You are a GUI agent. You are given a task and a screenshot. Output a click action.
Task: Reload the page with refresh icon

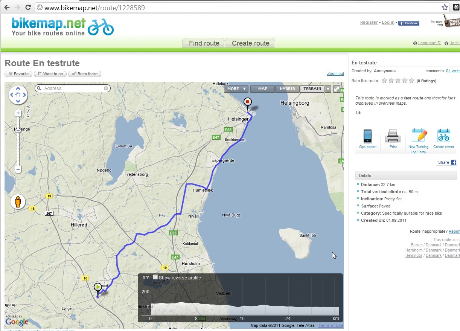[x=28, y=7]
